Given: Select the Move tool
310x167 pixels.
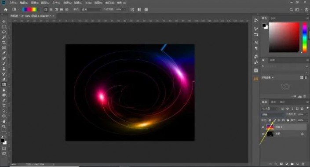Looking at the screenshot, I should click(4, 22).
